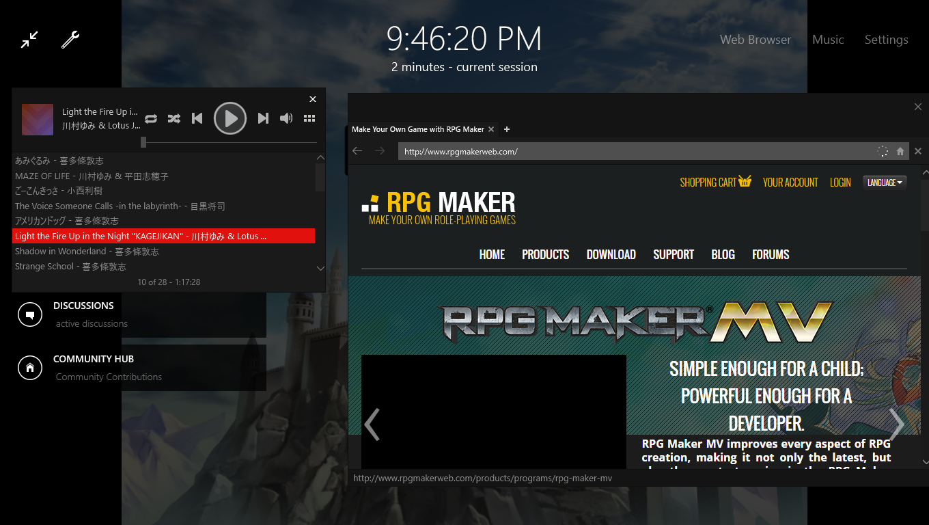
Task: Open the Download menu item
Action: coord(611,254)
